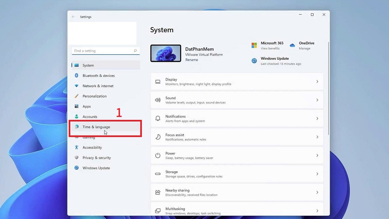
Task: Open the Power settings row
Action: point(237,156)
